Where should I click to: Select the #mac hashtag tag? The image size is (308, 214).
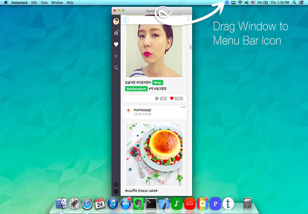(158, 82)
